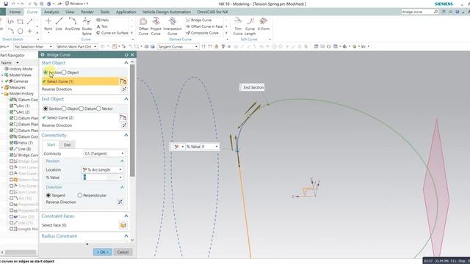Open the Composite Curve command
The height and width of the screenshot is (264, 470).
tap(203, 33)
